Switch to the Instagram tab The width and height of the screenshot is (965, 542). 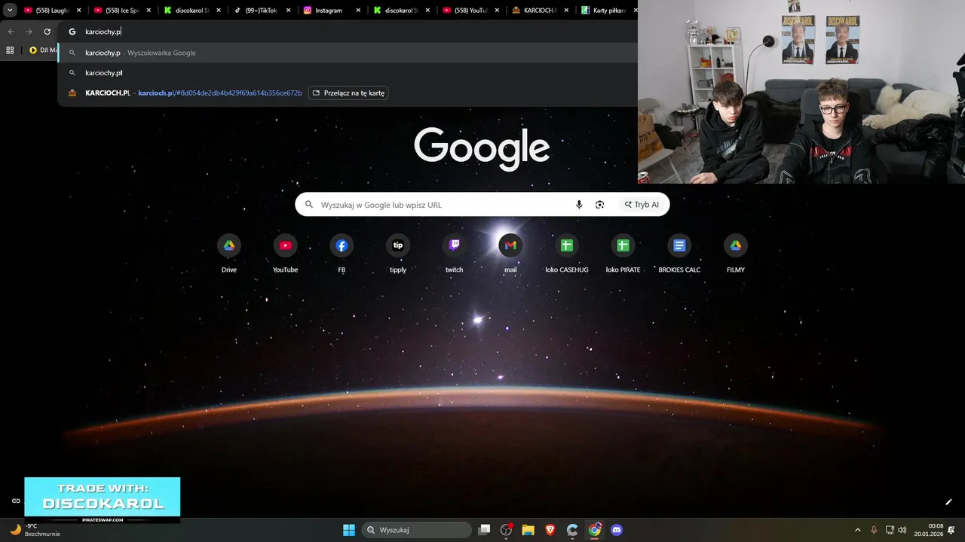coord(332,11)
